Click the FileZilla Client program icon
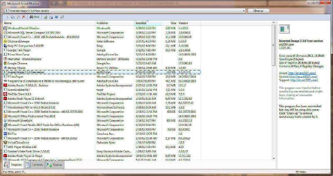 [5, 94]
